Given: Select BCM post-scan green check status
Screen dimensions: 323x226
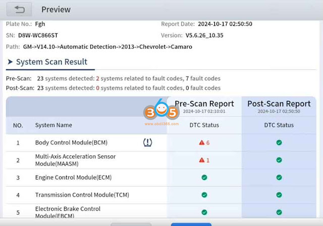Looking at the screenshot, I should (x=279, y=143).
